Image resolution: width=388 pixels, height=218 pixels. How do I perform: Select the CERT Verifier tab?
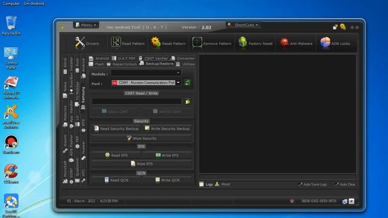[153, 58]
